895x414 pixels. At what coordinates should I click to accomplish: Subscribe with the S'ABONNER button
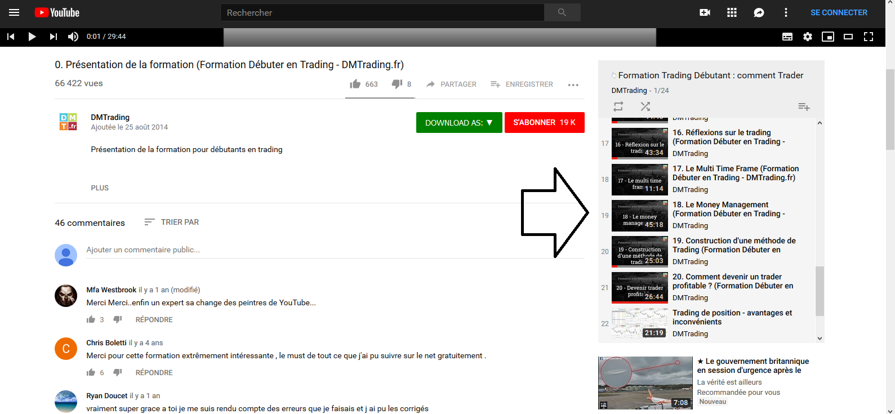pos(545,123)
